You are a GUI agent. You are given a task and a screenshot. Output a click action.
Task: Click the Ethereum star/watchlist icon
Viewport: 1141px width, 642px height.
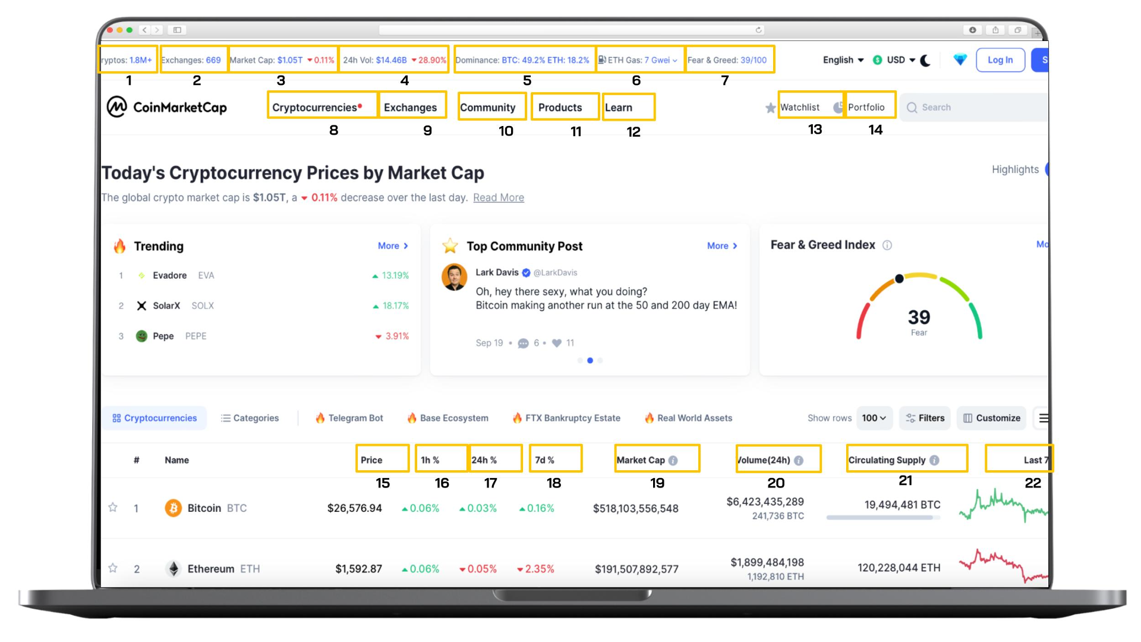(112, 568)
